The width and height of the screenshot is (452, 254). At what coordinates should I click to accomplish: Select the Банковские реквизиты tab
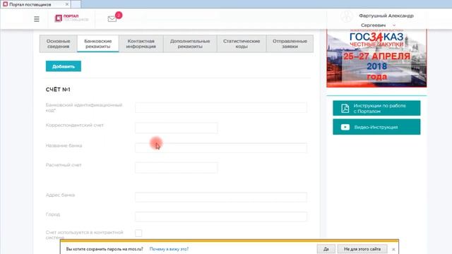coord(98,44)
